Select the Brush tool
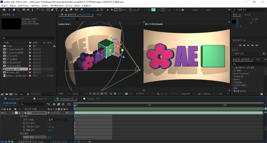The image size is (267, 143). coord(62,10)
